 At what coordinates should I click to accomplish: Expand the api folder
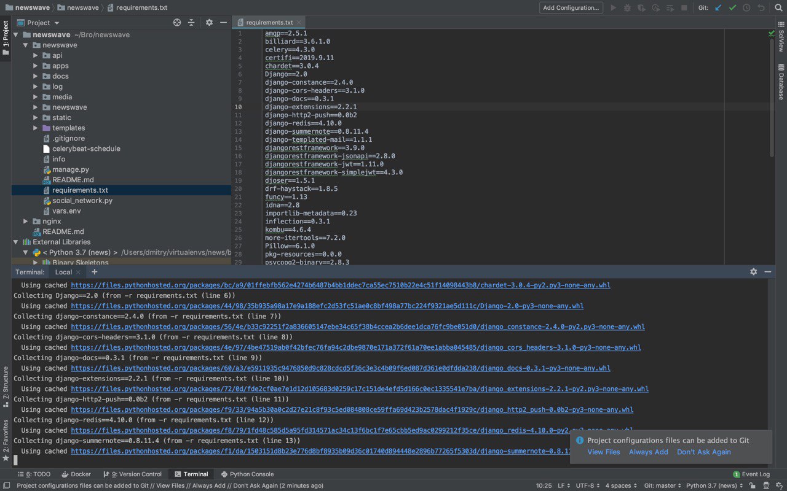[x=36, y=55]
